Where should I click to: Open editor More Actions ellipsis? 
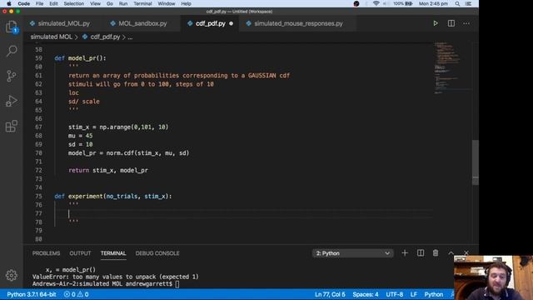pos(466,23)
